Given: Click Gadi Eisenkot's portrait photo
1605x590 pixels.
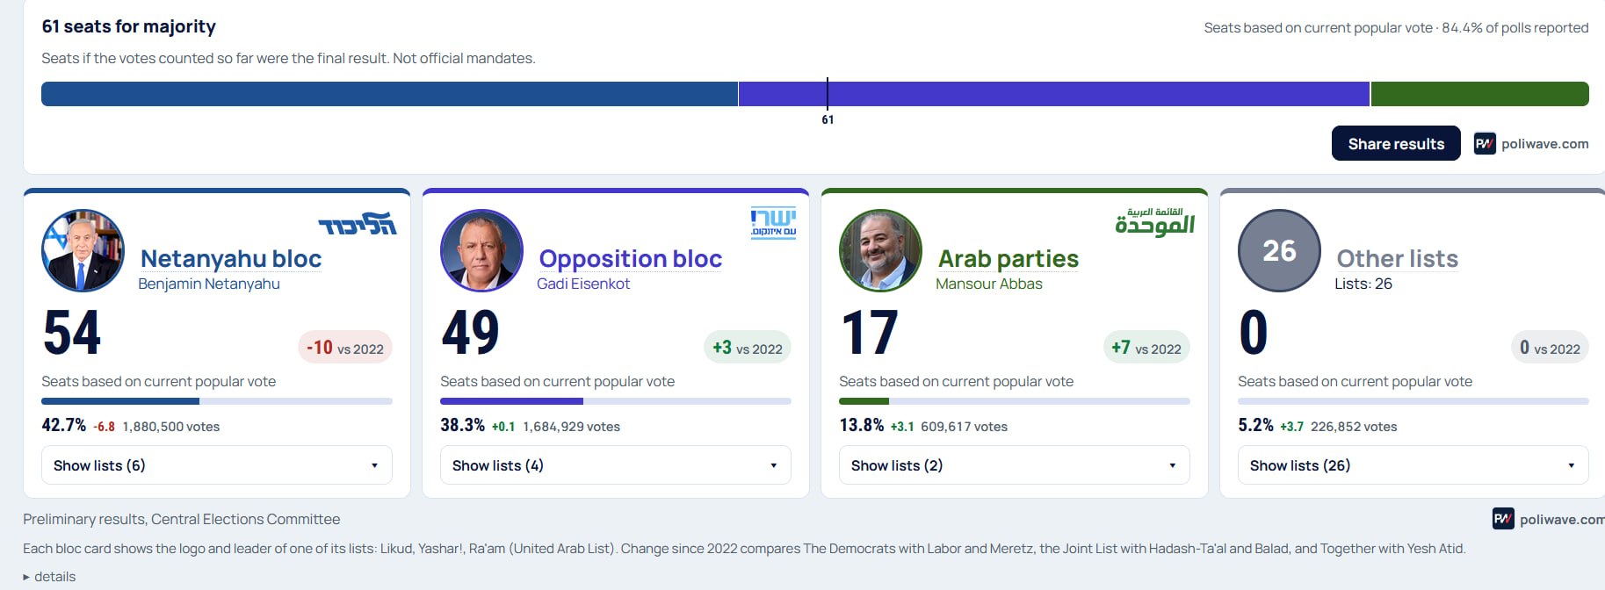Looking at the screenshot, I should (481, 251).
